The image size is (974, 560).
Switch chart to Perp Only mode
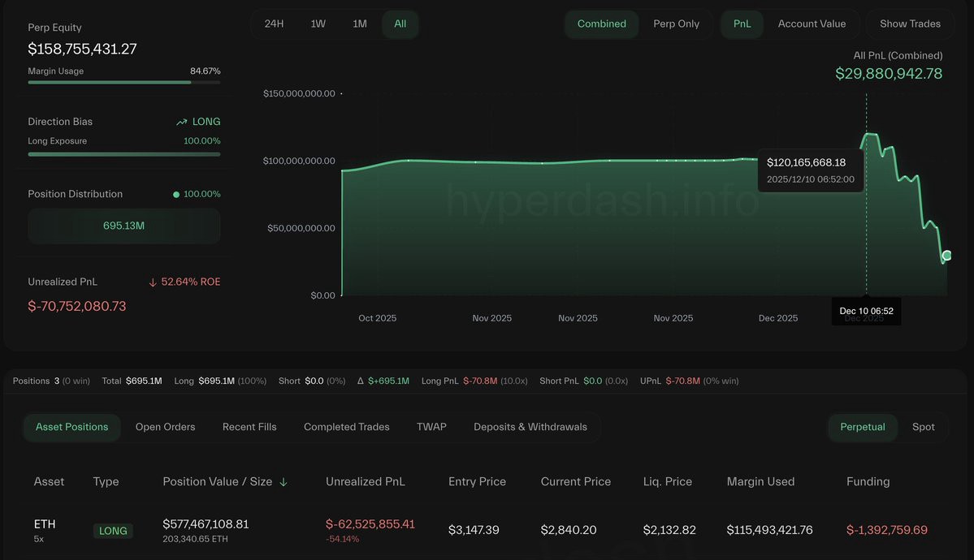point(676,24)
